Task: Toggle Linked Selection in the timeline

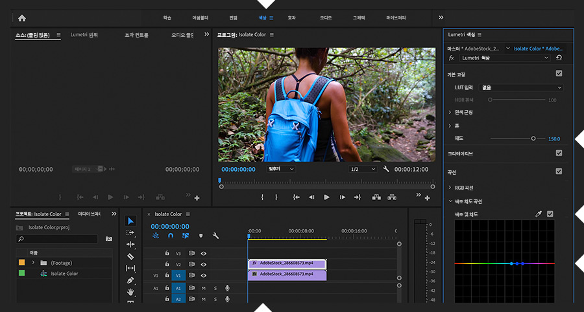Action: 186,236
